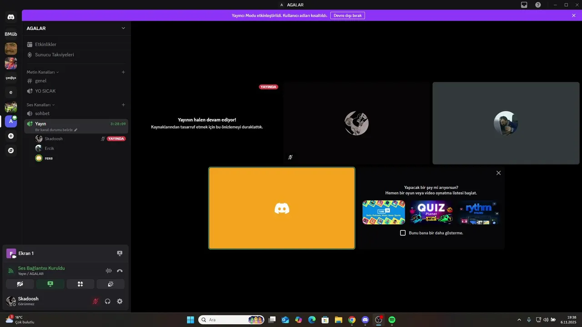Collapse the Ses Kanalları category
This screenshot has width=582, height=327.
(40, 105)
